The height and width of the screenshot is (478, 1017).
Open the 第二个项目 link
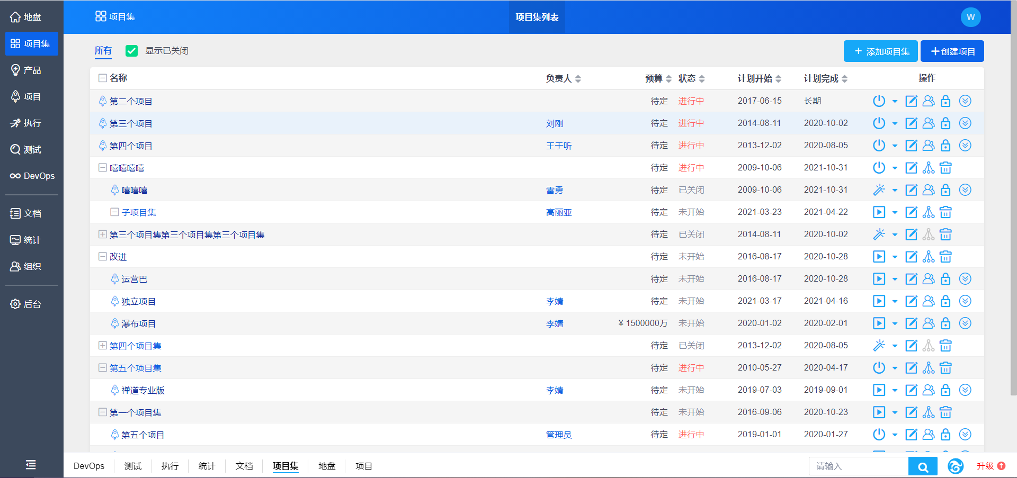click(x=131, y=101)
